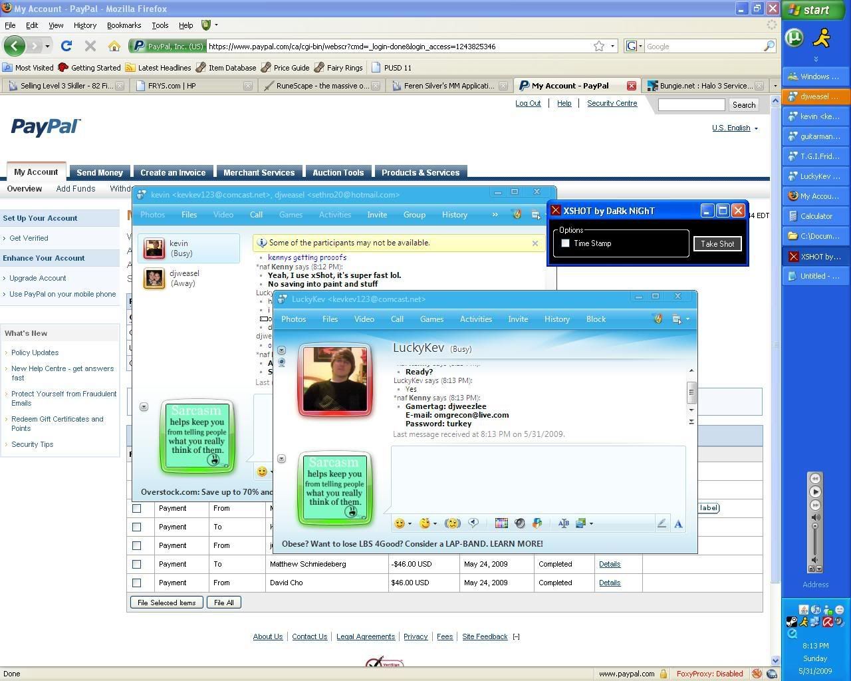Screen dimensions: 851x681
Task: Click the AIM running man quick launch icon
Action: click(x=822, y=37)
